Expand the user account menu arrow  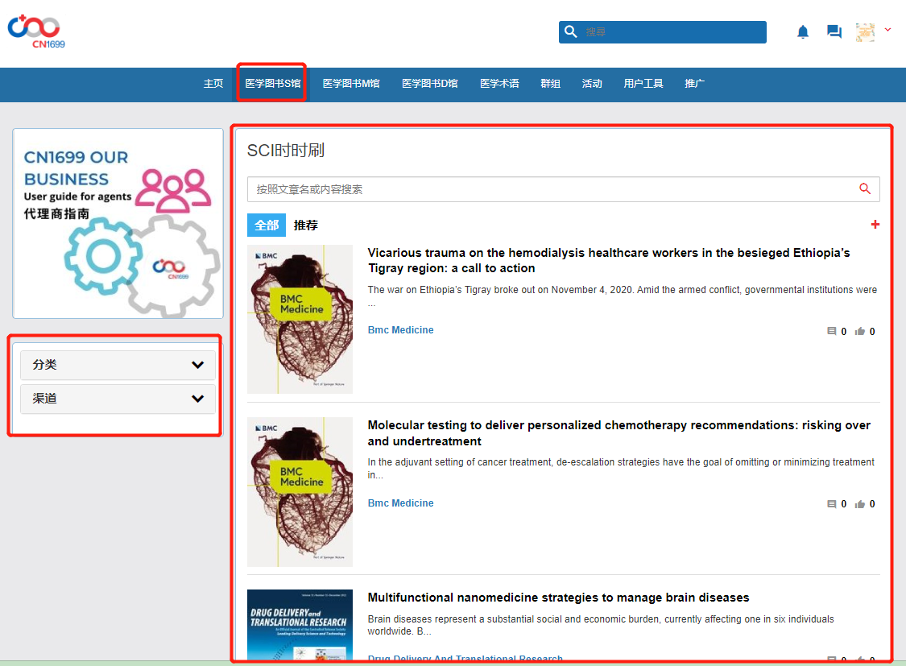(888, 30)
